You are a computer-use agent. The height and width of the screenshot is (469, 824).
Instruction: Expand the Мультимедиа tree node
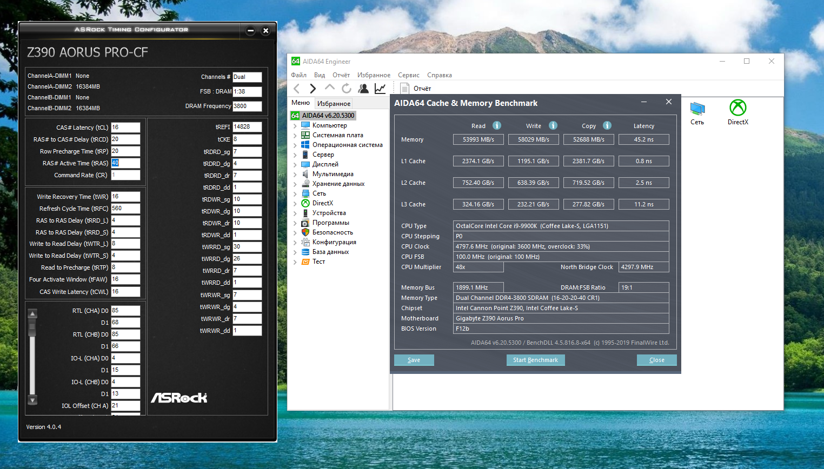click(x=295, y=174)
